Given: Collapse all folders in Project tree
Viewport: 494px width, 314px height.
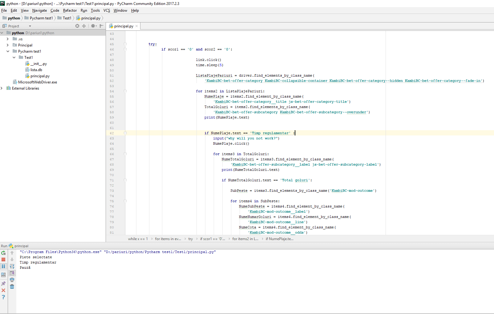Looking at the screenshot, I should [84, 26].
